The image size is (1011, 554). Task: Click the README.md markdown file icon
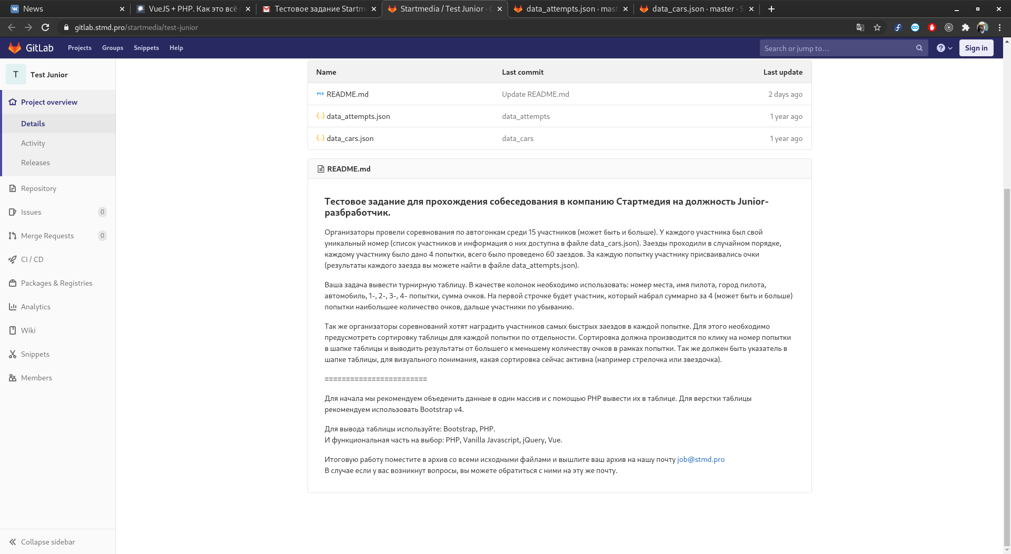click(320, 94)
